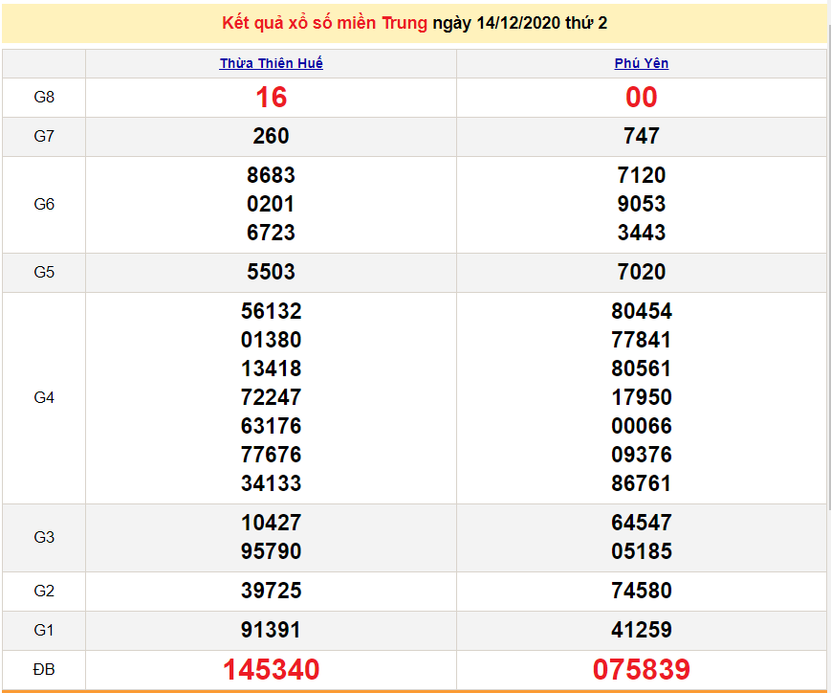Open the Phú Yên province link

click(641, 63)
